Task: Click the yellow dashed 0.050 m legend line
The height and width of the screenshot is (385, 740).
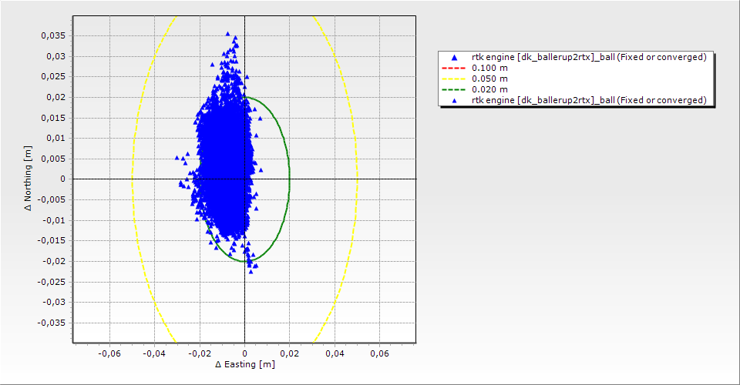Action: pyautogui.click(x=453, y=79)
